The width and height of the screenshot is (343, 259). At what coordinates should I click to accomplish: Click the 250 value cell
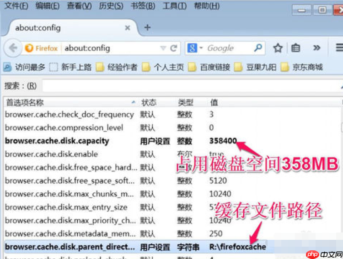tap(216, 233)
